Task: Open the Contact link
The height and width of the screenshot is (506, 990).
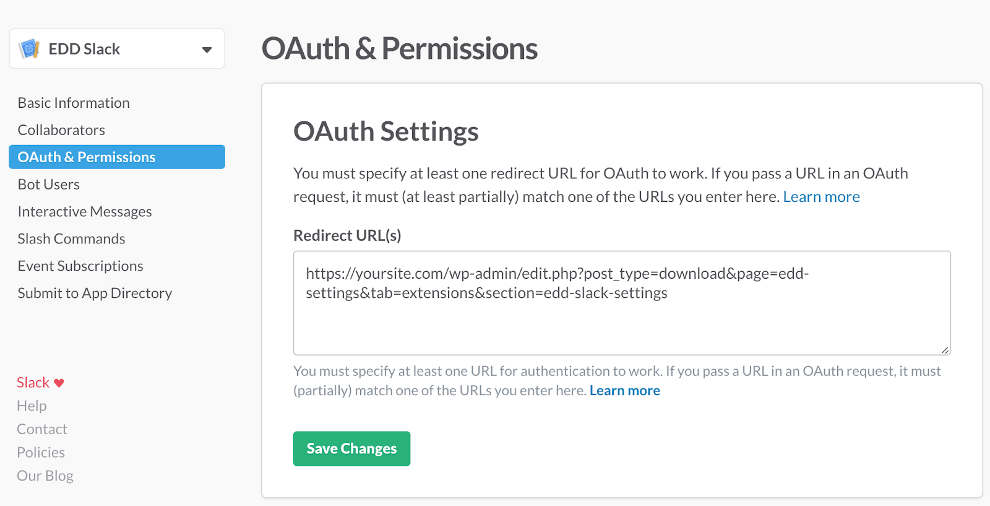Action: [42, 429]
